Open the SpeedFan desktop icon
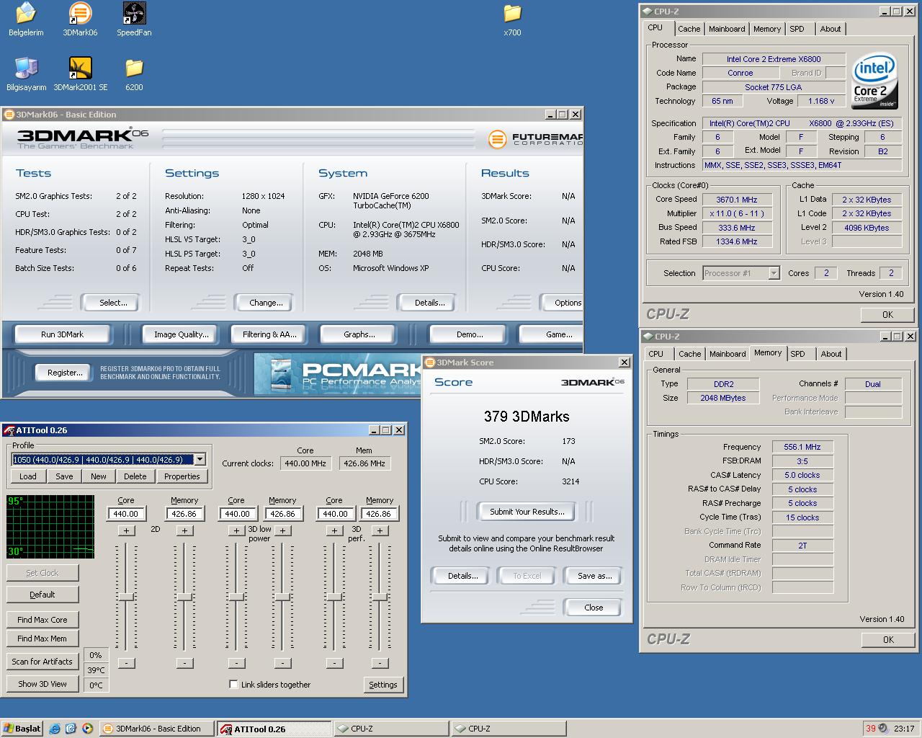Screen dimensions: 922x738 pyautogui.click(x=134, y=19)
